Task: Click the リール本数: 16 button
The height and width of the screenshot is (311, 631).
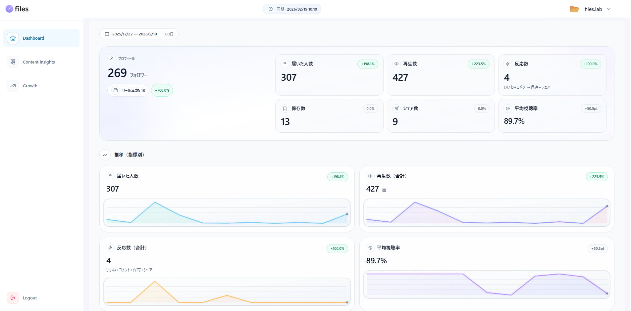Action: (129, 90)
